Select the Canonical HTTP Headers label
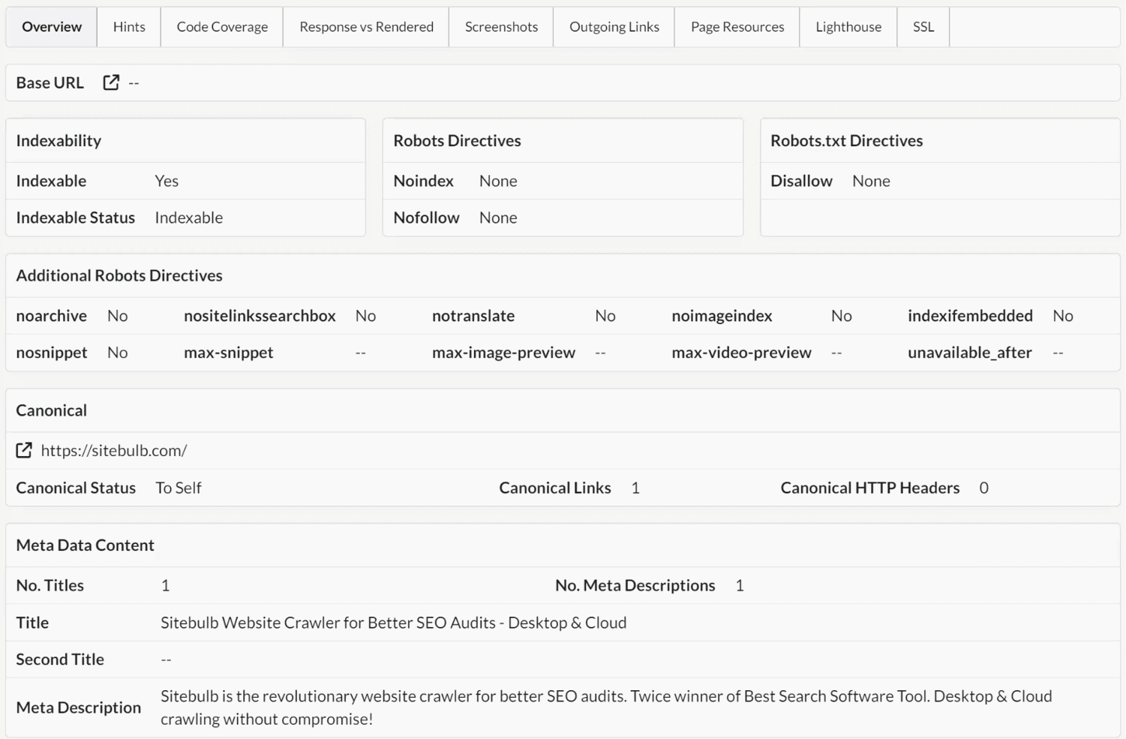The image size is (1126, 739). click(x=870, y=488)
